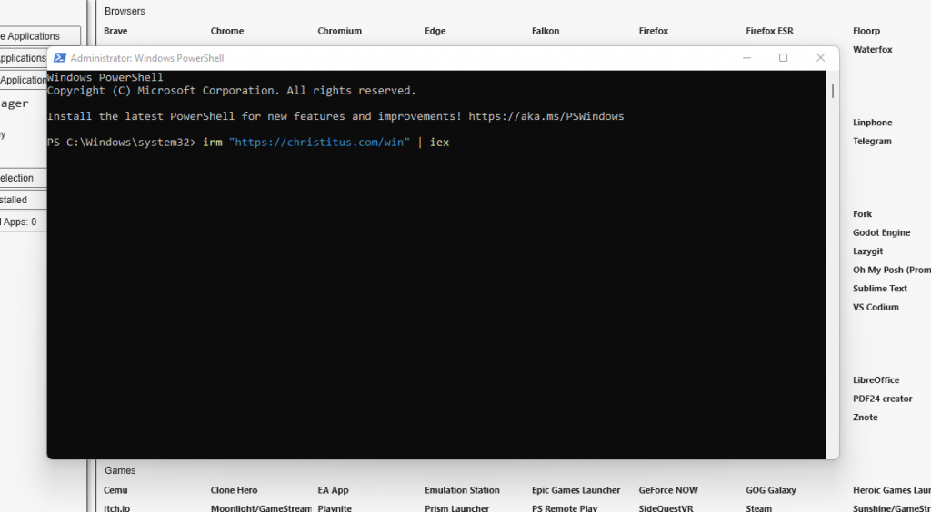Click the christitus.com/win URL in the command
The height and width of the screenshot is (512, 931).
319,143
